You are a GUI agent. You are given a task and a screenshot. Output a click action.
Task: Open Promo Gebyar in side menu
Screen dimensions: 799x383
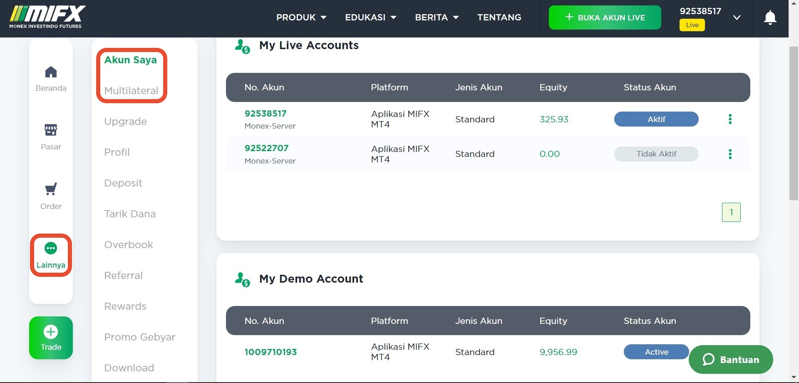140,337
